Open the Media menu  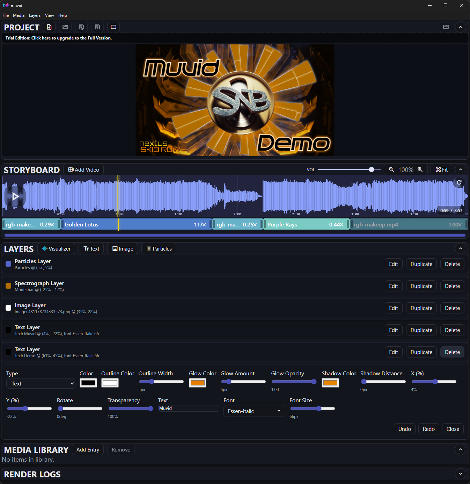click(x=19, y=15)
